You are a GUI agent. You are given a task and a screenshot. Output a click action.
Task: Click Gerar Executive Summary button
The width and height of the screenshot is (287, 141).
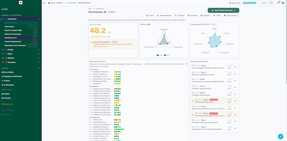click(223, 10)
